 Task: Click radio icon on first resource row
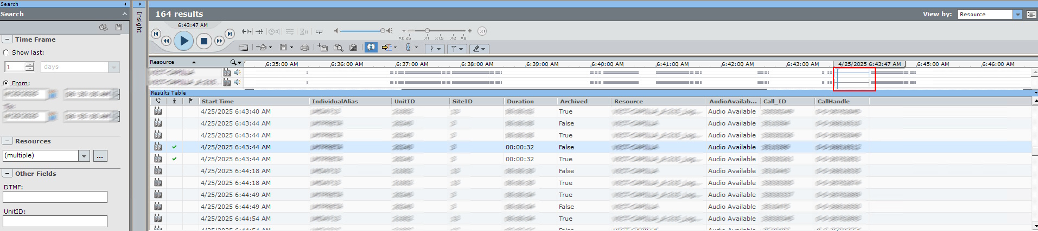coord(227,72)
